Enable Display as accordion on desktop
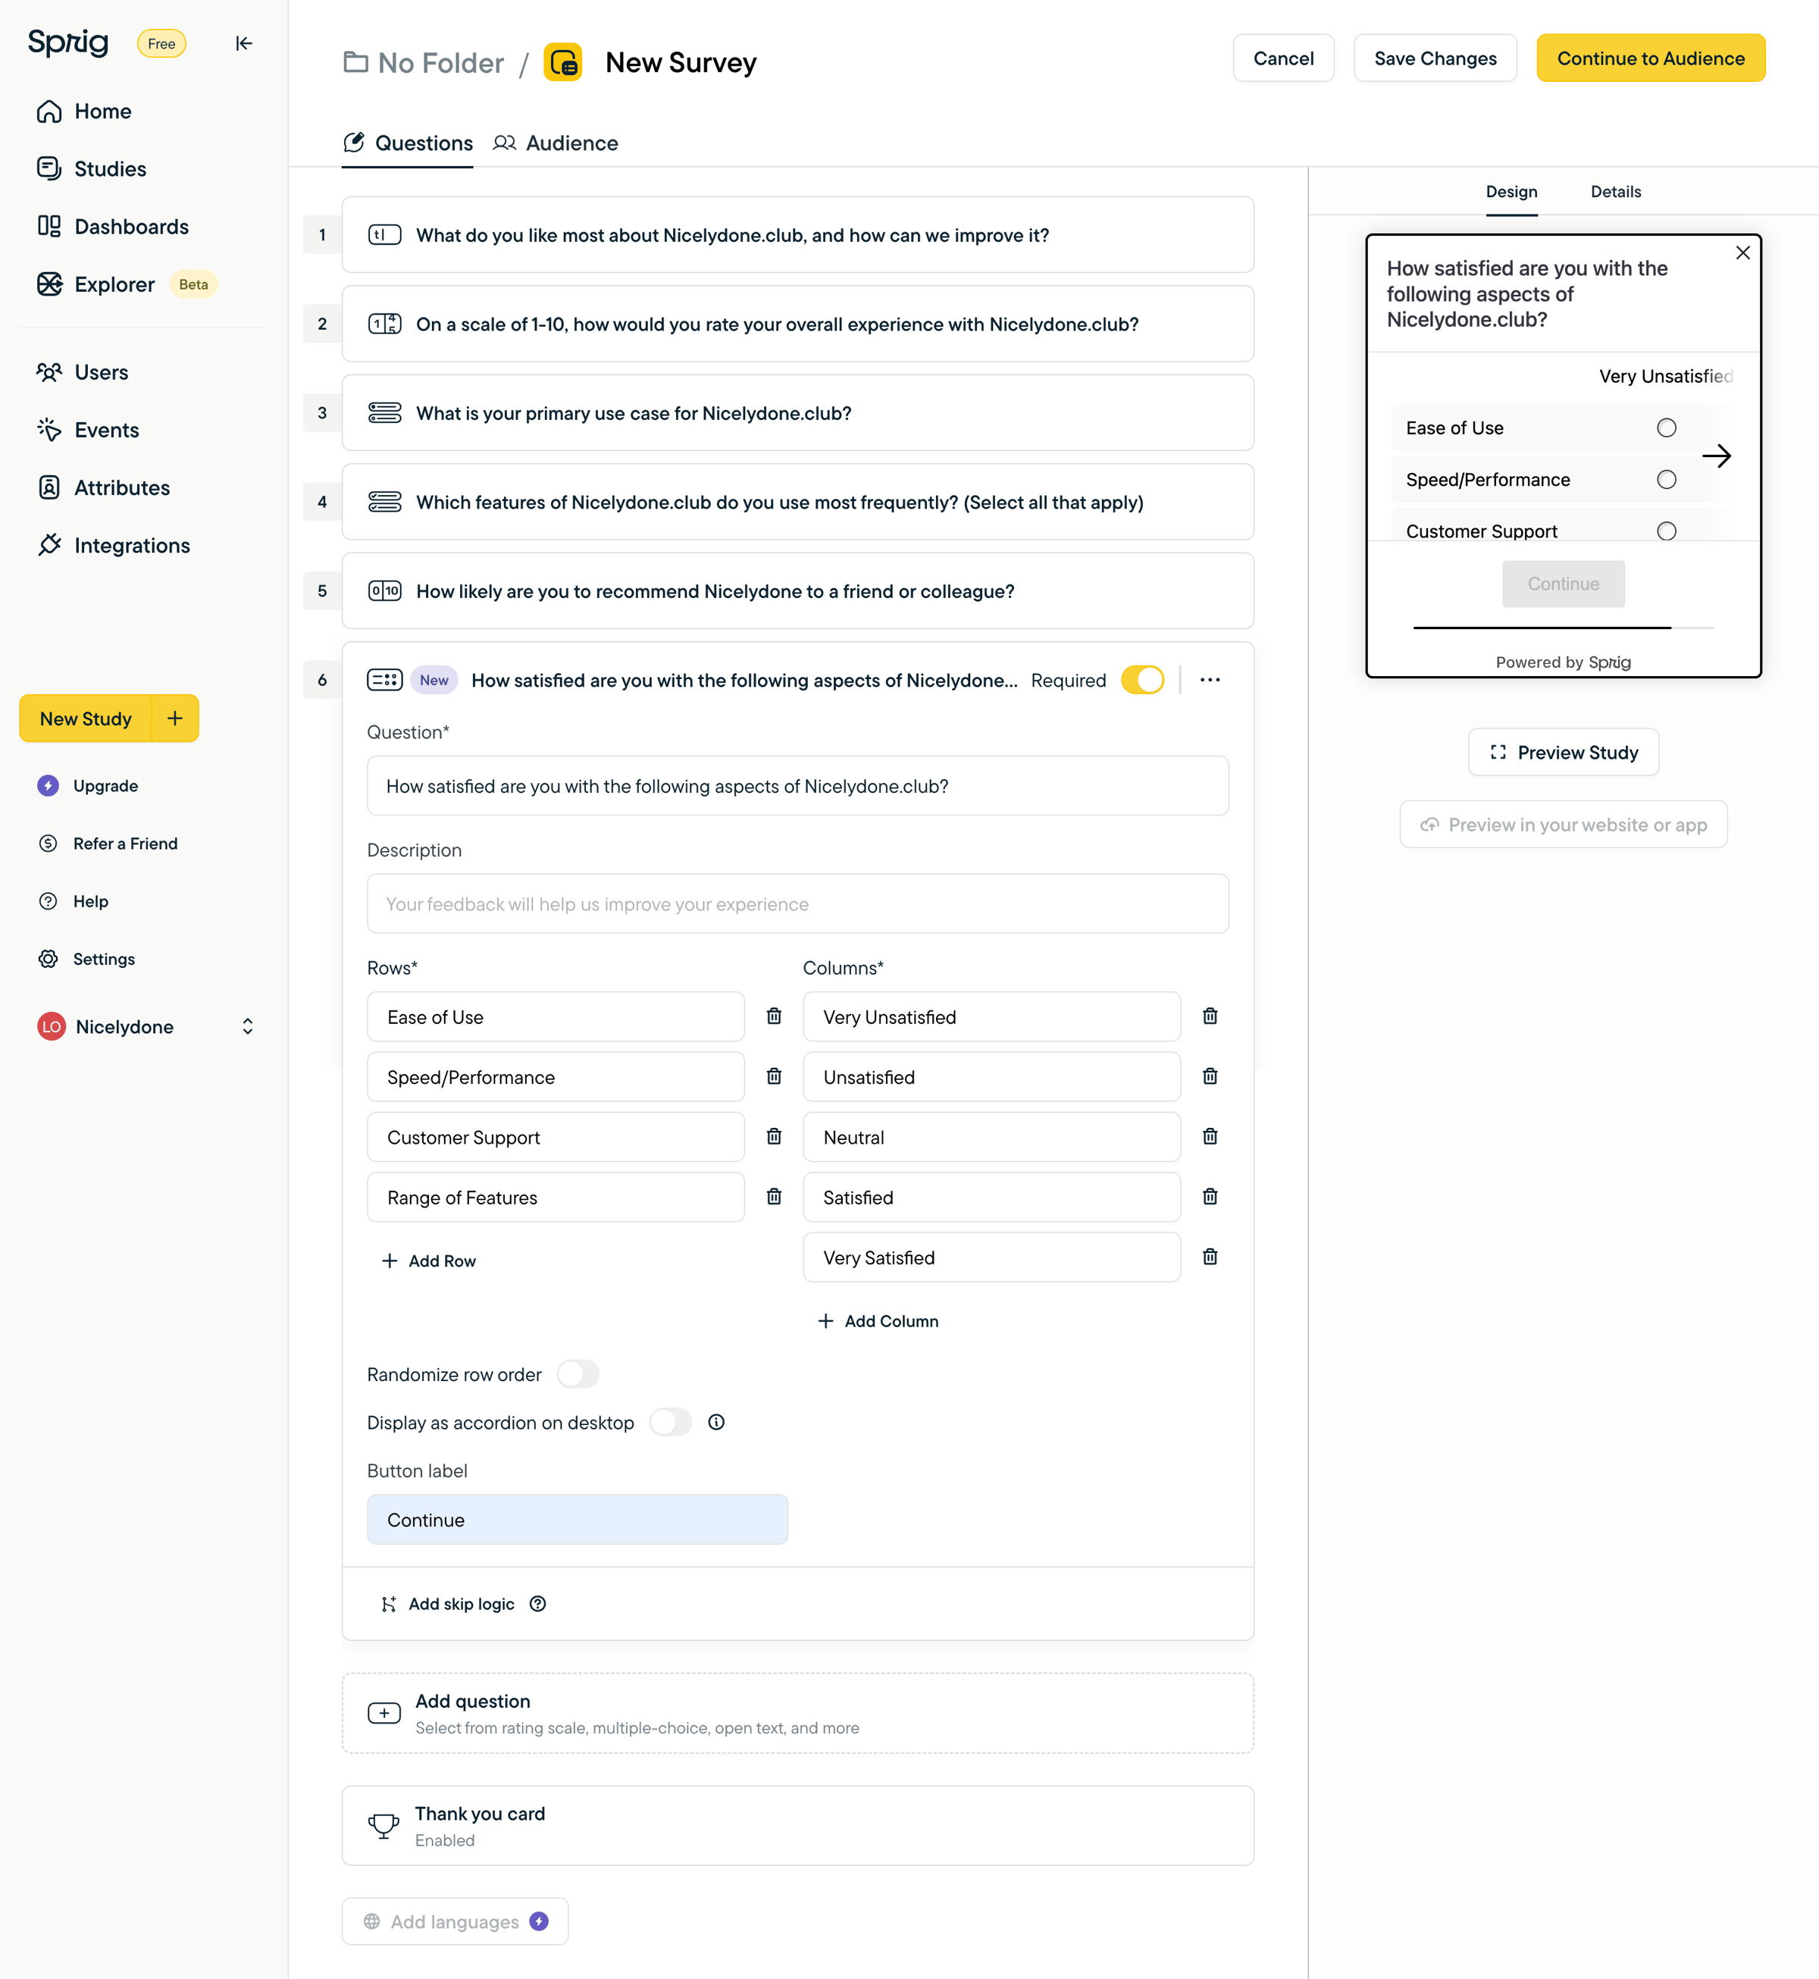The width and height of the screenshot is (1819, 1979). (x=670, y=1422)
